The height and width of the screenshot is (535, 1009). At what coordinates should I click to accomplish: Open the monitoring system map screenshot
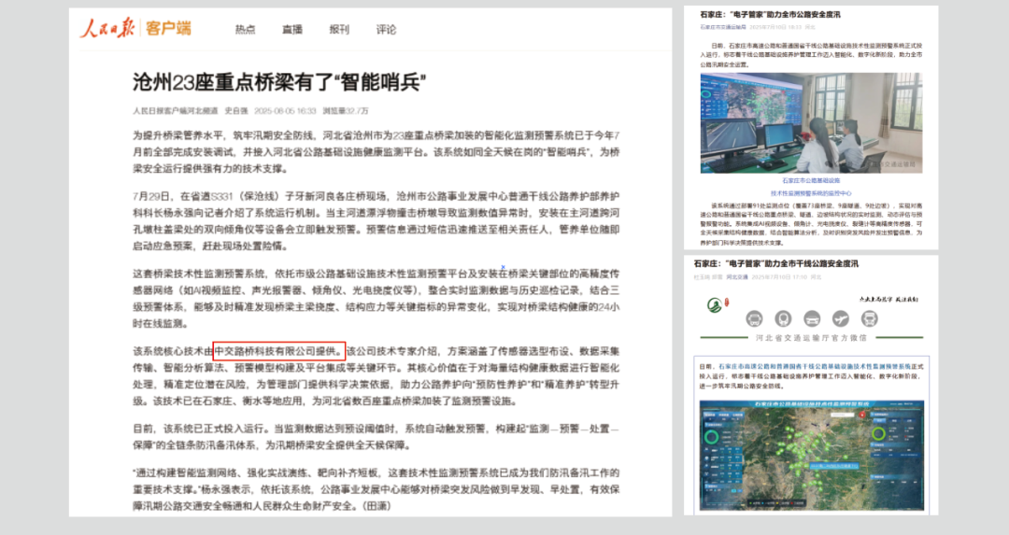pyautogui.click(x=812, y=456)
